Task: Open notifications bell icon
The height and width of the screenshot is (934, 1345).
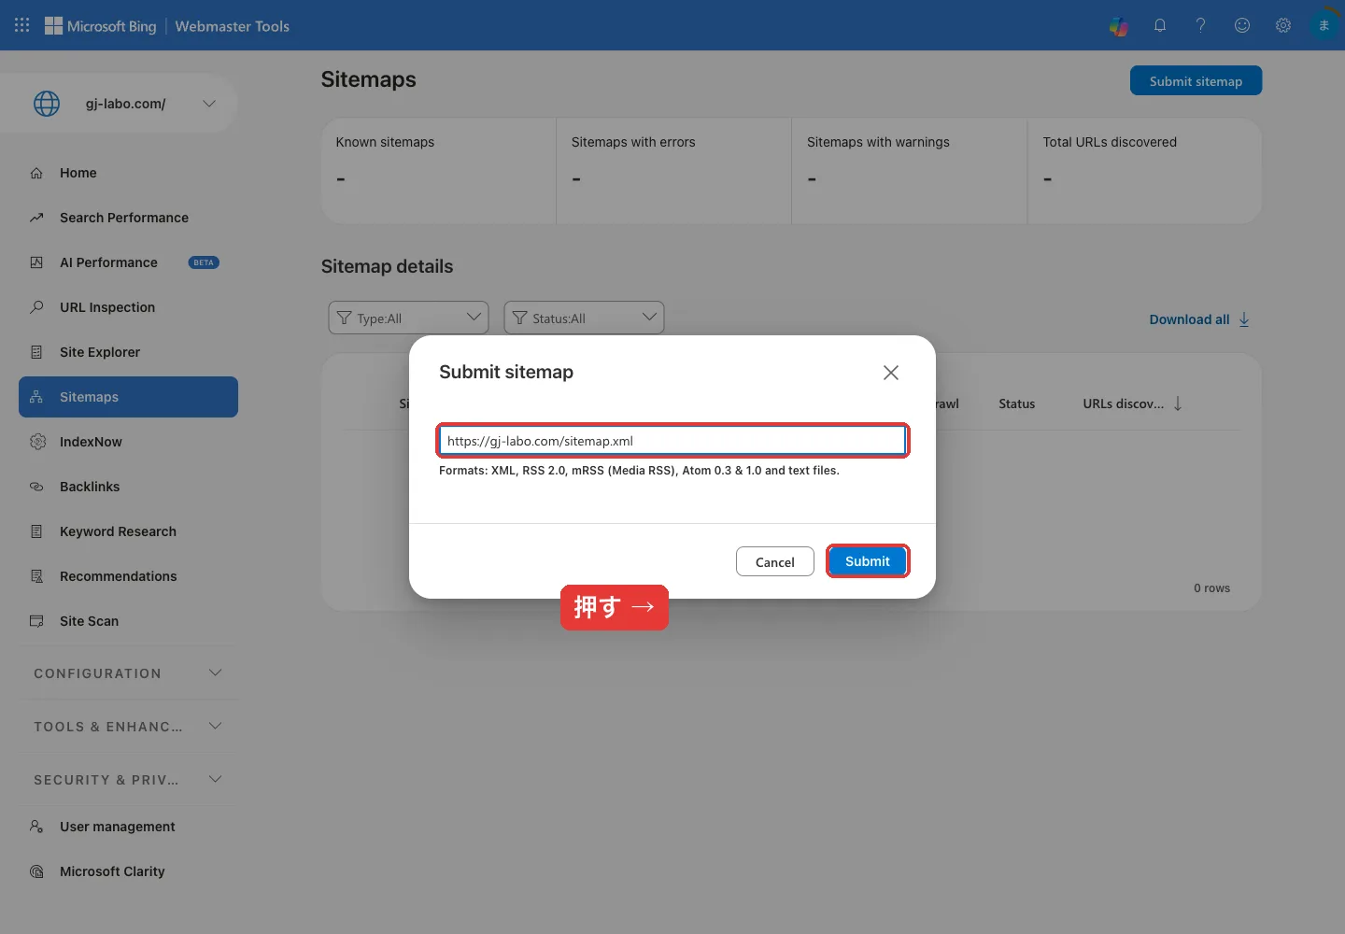Action: (x=1160, y=26)
